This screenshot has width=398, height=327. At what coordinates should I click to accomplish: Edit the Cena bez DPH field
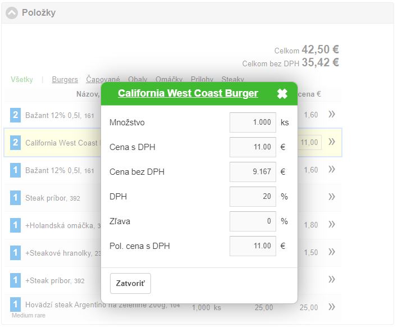(253, 172)
